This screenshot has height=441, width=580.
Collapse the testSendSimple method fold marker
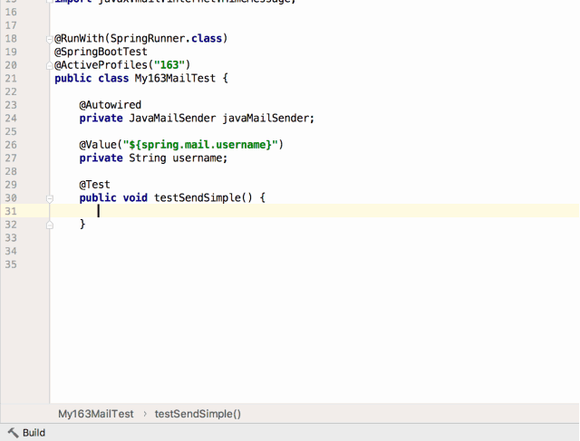[x=51, y=197]
